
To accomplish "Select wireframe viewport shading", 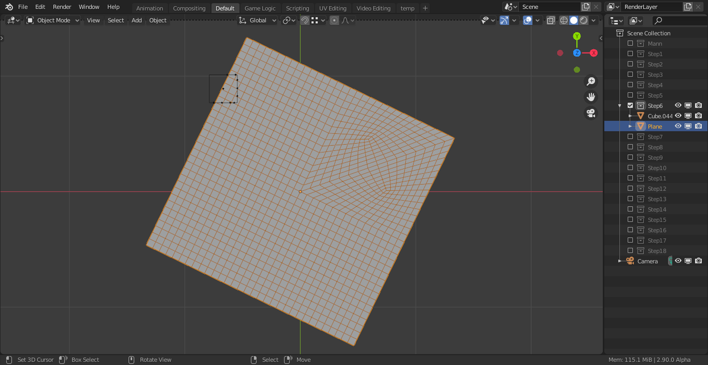I will click(x=564, y=20).
